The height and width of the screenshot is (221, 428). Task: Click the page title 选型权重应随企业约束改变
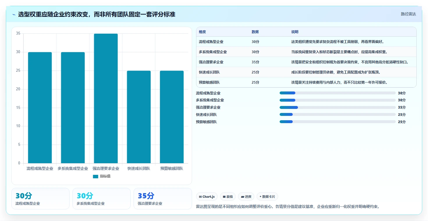click(x=97, y=15)
